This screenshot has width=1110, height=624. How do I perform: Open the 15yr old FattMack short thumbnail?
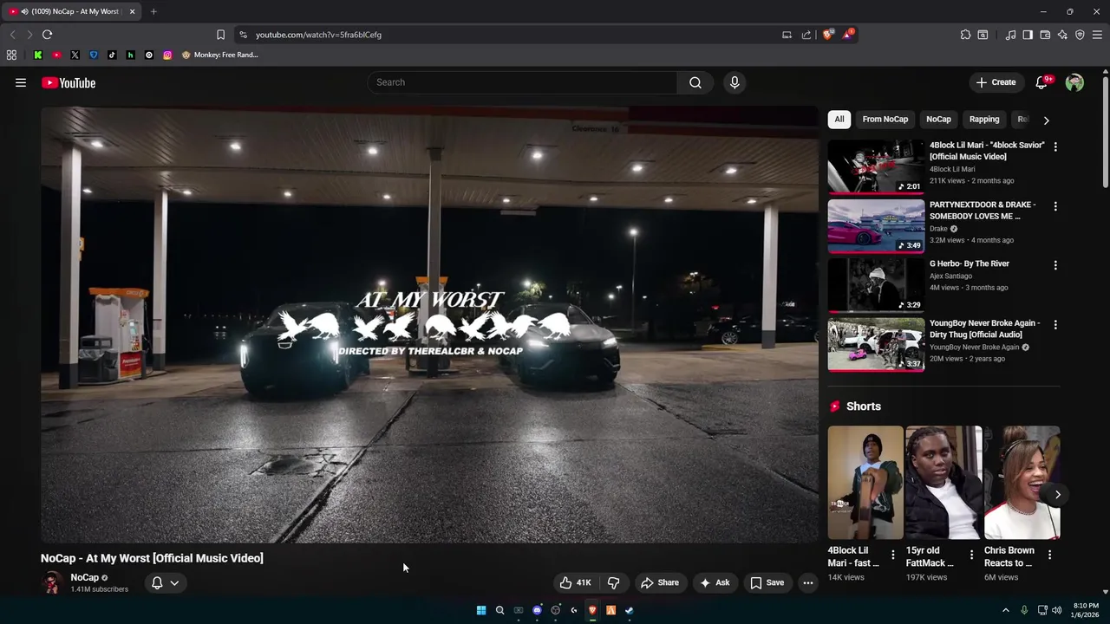pos(943,482)
